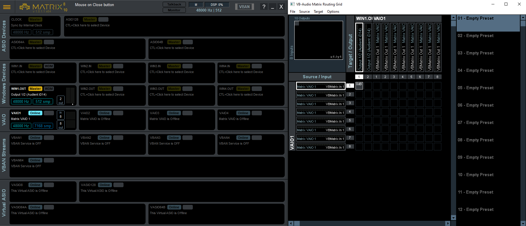The height and width of the screenshot is (226, 526).
Task: Select VAIO1 input row number 5
Action: pyautogui.click(x=350, y=120)
